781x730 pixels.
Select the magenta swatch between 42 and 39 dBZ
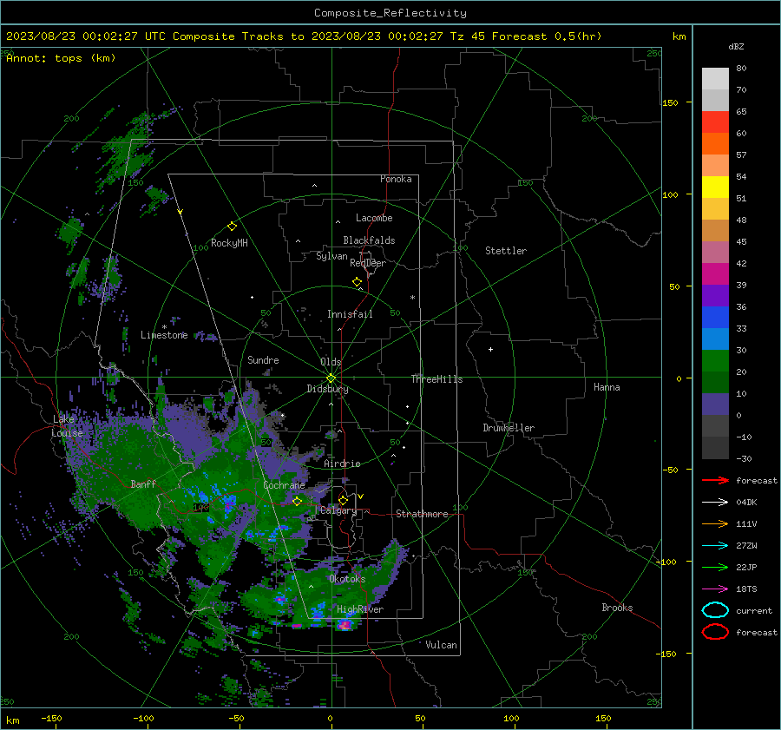point(715,273)
